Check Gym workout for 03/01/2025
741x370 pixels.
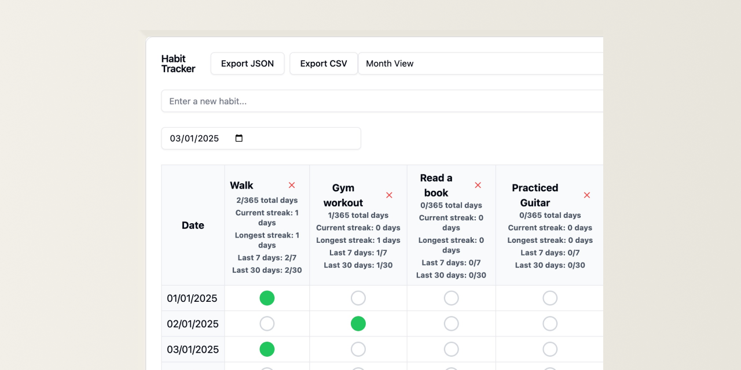click(358, 349)
